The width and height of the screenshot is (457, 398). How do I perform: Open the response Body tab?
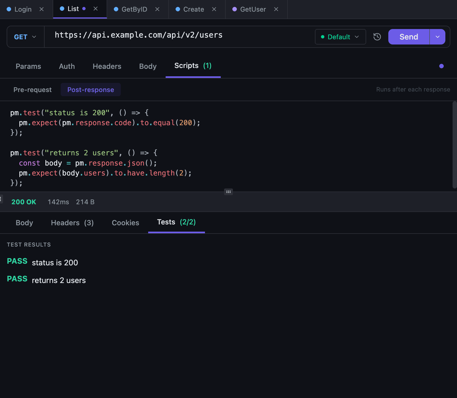click(24, 223)
